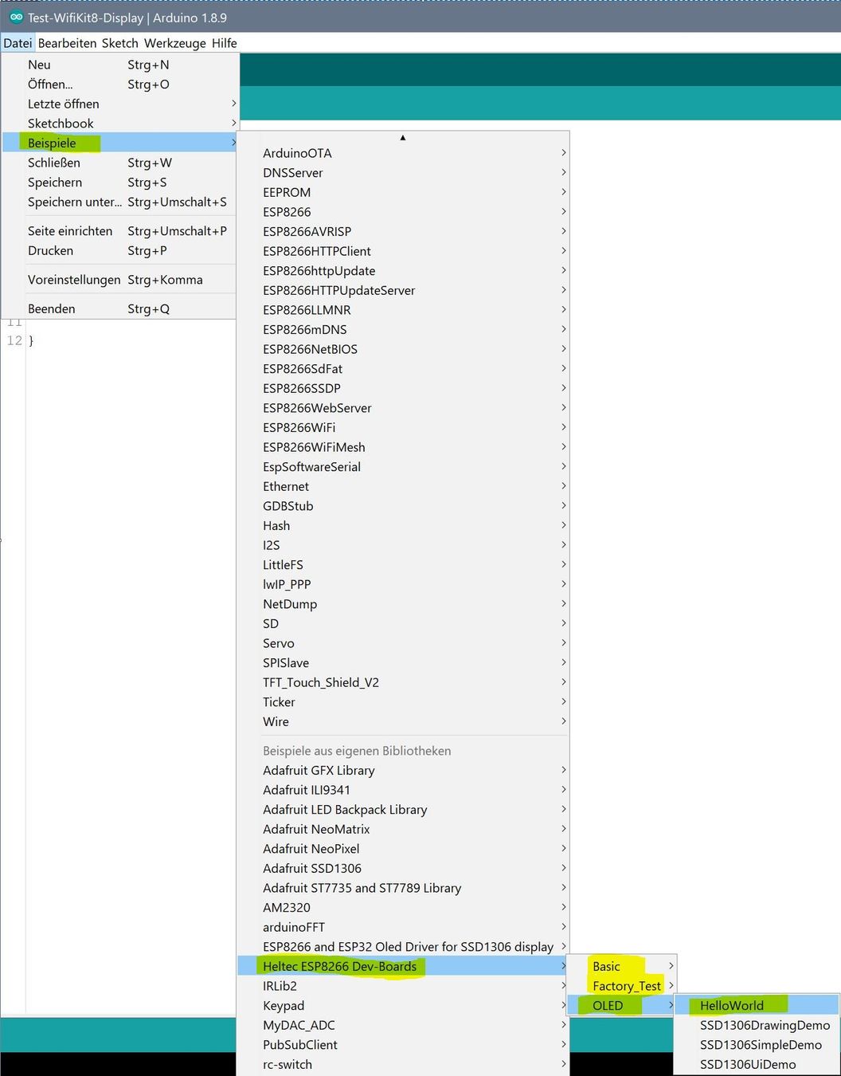The image size is (841, 1076).
Task: Open the Hash examples entry
Action: pos(404,525)
